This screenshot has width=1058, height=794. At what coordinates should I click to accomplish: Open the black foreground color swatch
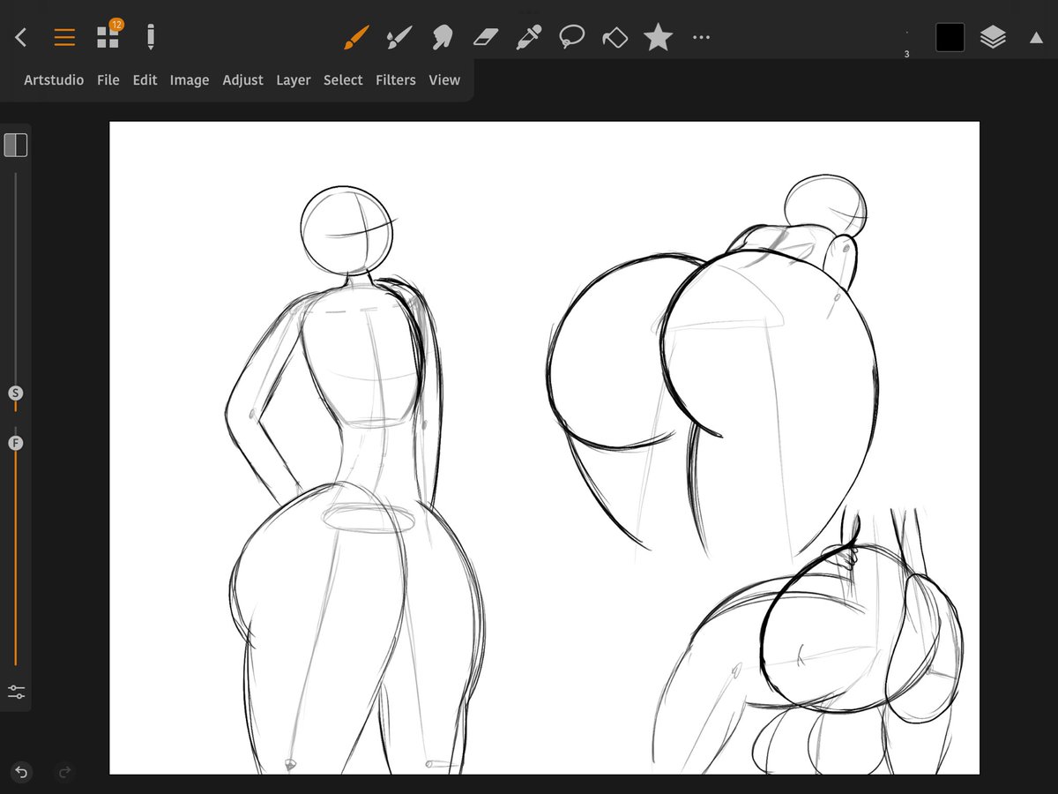click(x=950, y=37)
